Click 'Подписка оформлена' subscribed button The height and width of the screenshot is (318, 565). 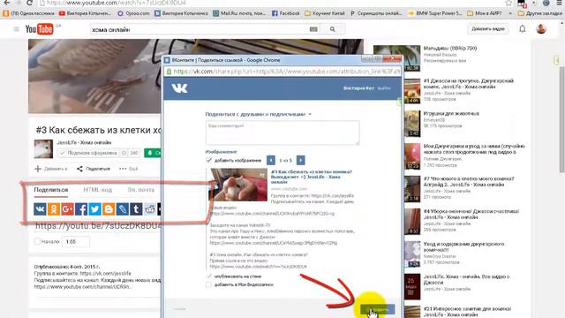coord(88,153)
